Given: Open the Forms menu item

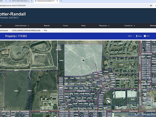Looking at the screenshot, I should 66,26.
